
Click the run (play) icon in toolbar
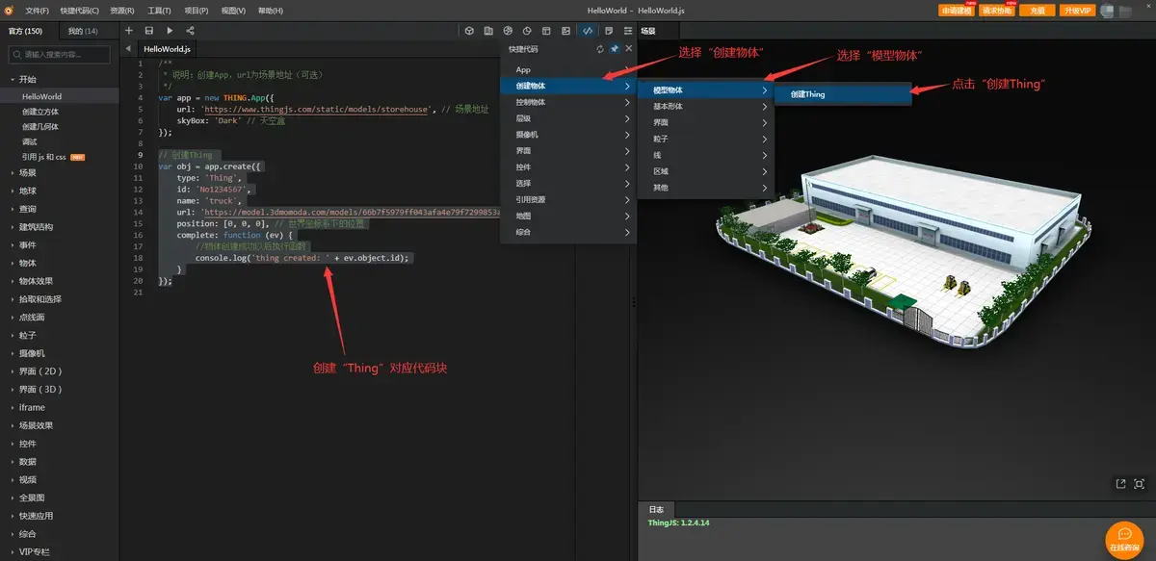point(170,31)
